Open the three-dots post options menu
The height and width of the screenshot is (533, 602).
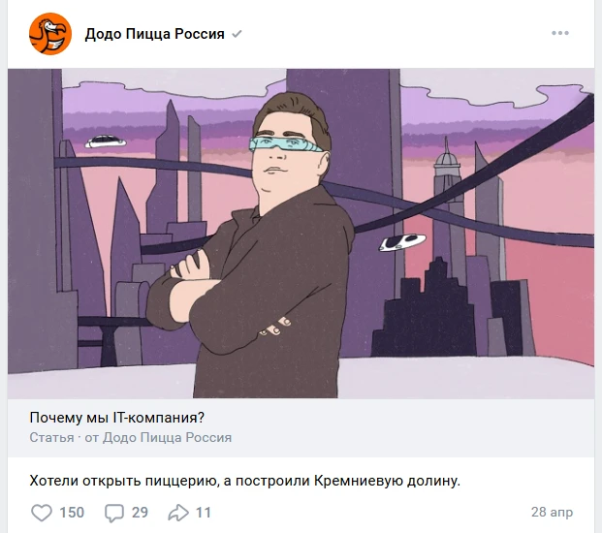pos(560,33)
